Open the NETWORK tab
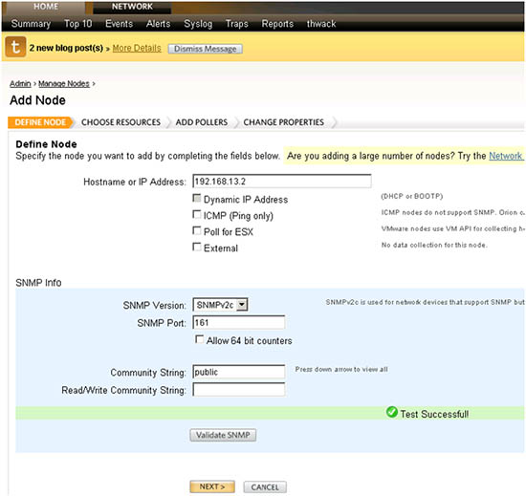This screenshot has width=526, height=496. (132, 7)
